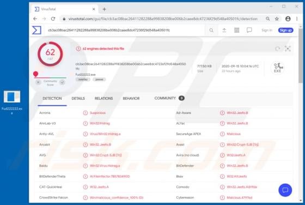
Task: Click the 777.50 KB file size
Action: click(x=204, y=66)
